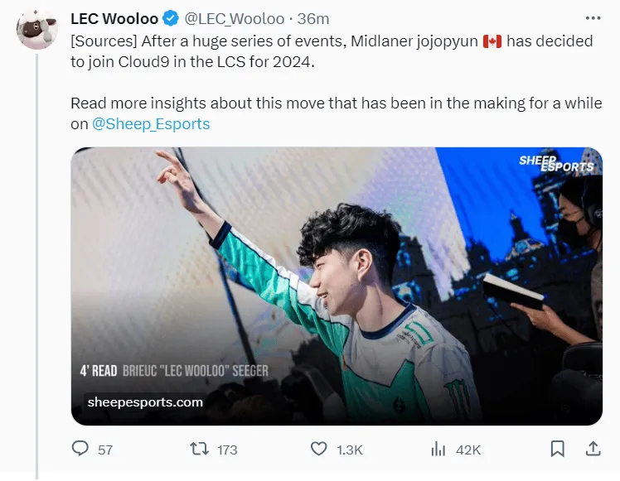Like the tweet via heart icon
This screenshot has height=481, width=620.
[318, 449]
